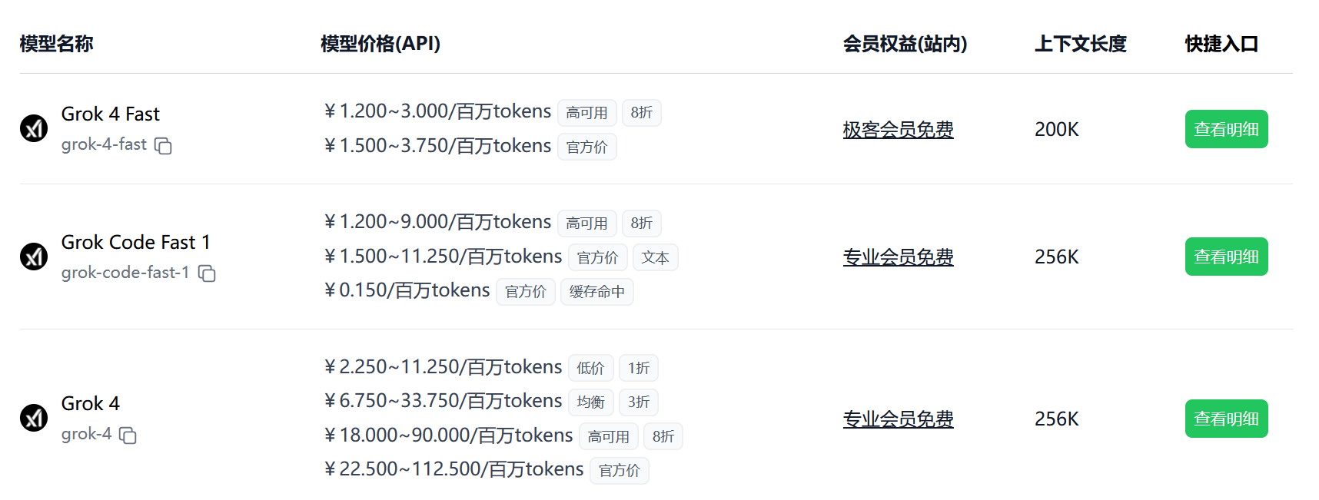Click the grok-code-fast-1 identifier text
1319x500 pixels.
click(x=125, y=272)
